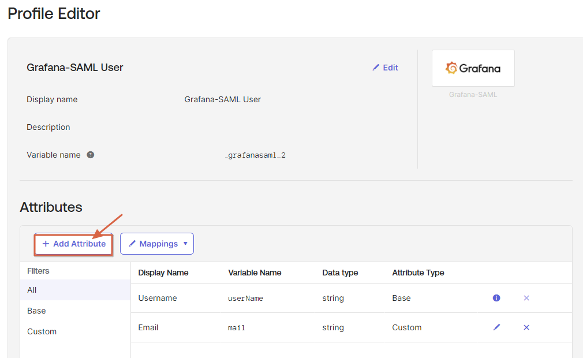Select the Username attribute row name

click(x=158, y=298)
